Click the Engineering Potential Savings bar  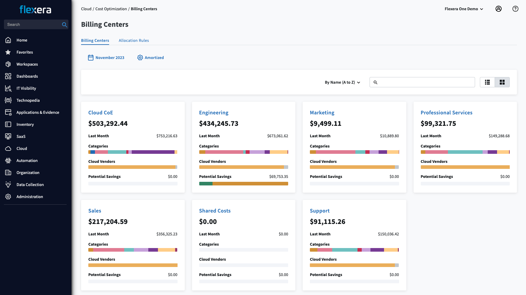point(244,184)
